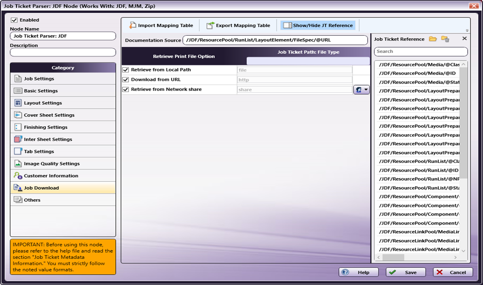This screenshot has height=285, width=483.
Task: Close the Job Ticket Reference panel
Action: [x=464, y=39]
